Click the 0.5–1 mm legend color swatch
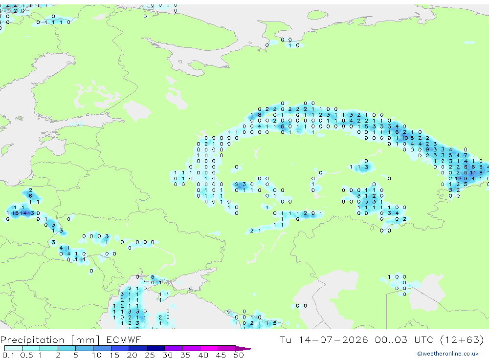 click(x=31, y=348)
